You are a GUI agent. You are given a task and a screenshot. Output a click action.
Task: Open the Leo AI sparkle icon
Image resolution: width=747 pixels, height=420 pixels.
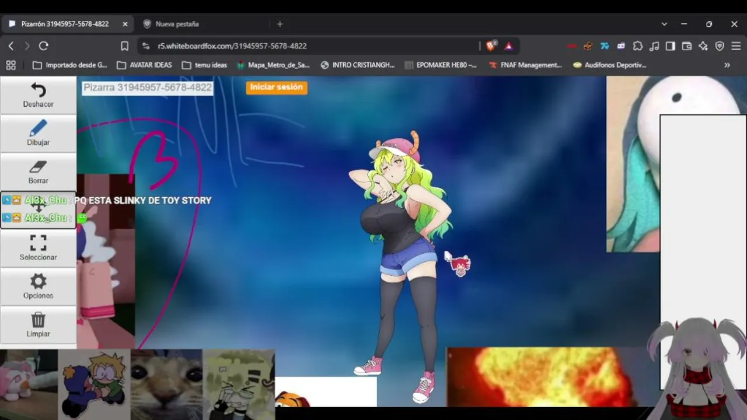(x=703, y=46)
